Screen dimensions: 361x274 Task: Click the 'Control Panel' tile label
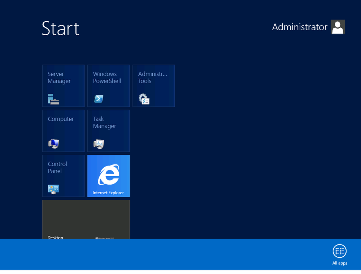(x=57, y=168)
